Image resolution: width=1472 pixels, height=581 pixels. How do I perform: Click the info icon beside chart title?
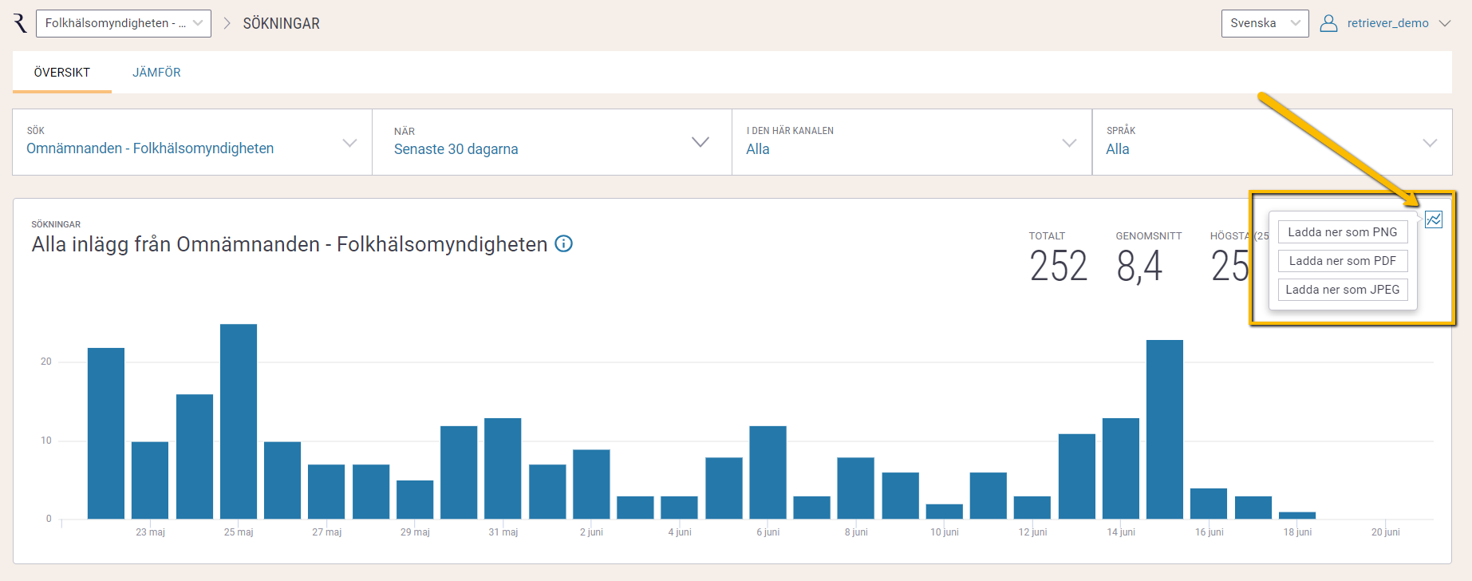click(563, 244)
